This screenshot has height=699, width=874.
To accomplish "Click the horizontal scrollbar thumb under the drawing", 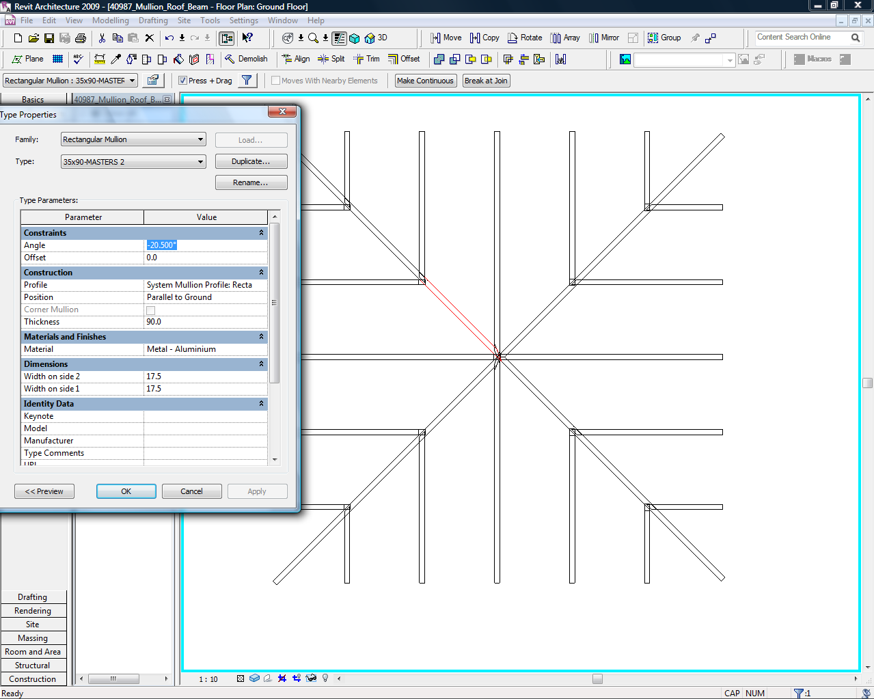I will coord(597,679).
